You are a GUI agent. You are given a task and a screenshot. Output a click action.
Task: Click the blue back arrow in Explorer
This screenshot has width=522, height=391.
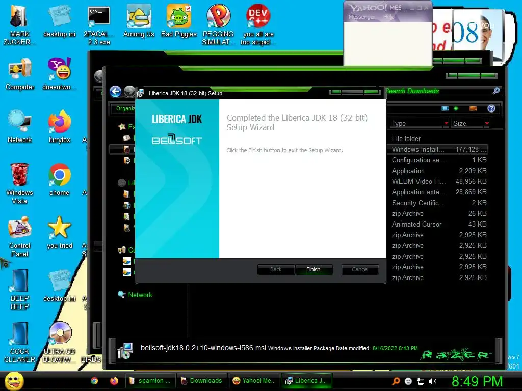116,92
